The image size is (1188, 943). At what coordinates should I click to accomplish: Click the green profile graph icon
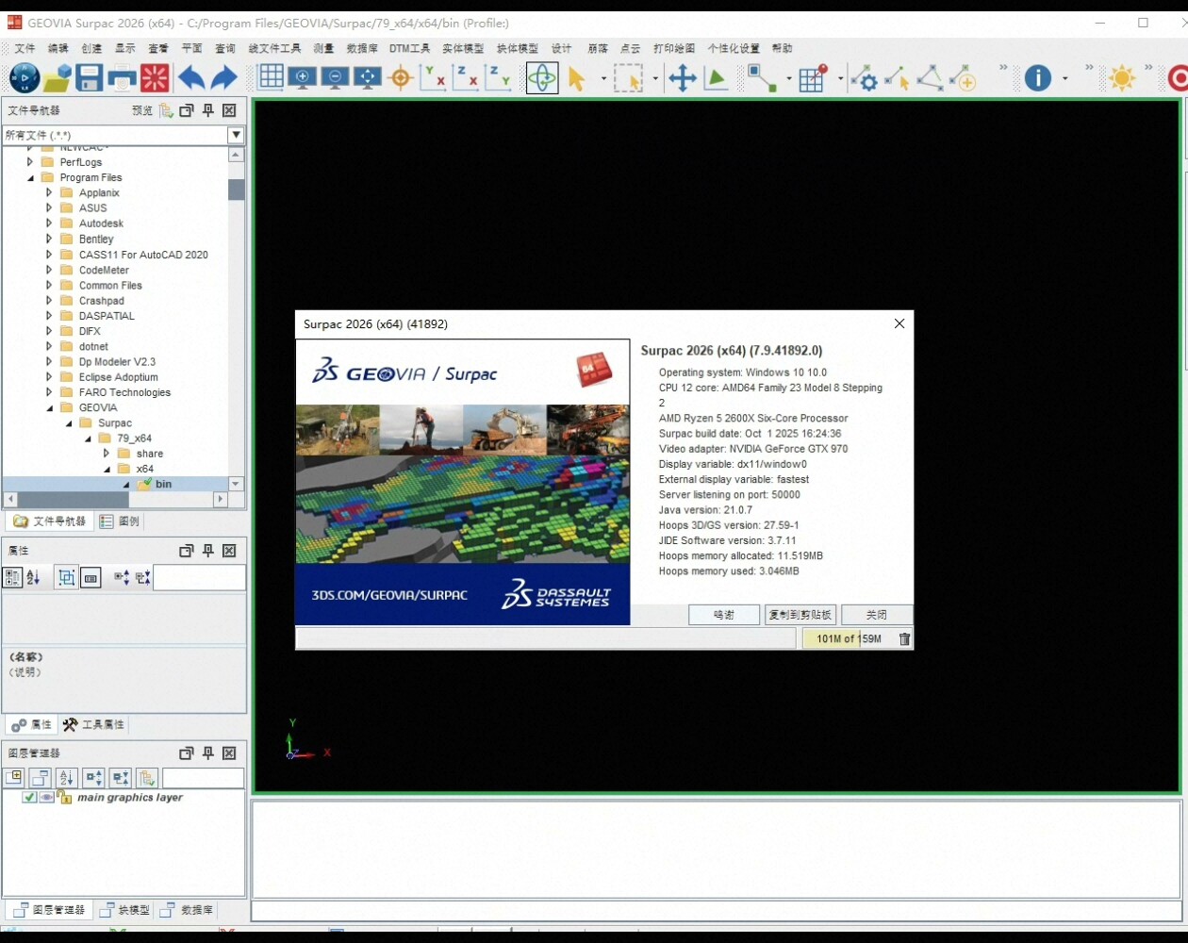pos(717,77)
